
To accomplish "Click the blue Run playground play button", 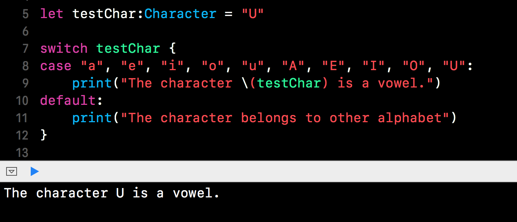I will click(x=35, y=171).
